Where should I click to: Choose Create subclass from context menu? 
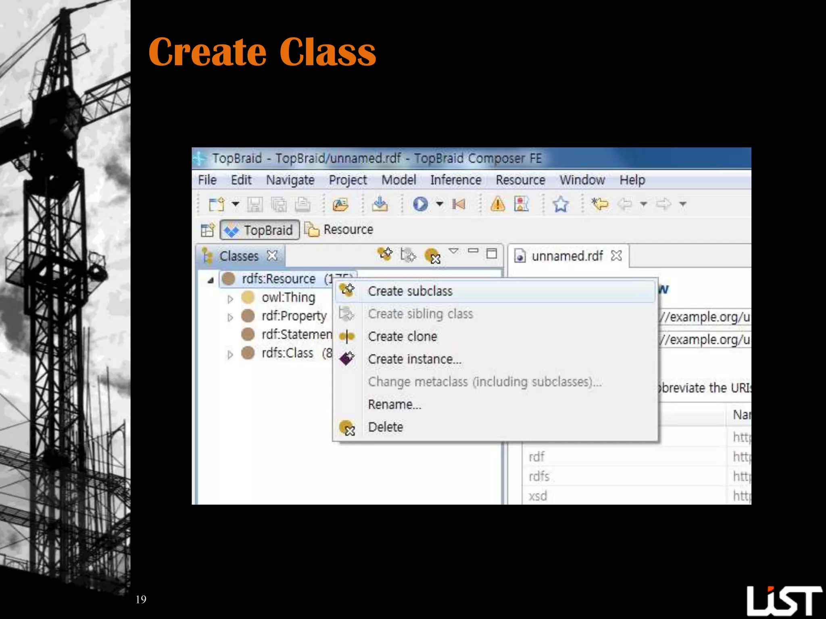click(495, 291)
